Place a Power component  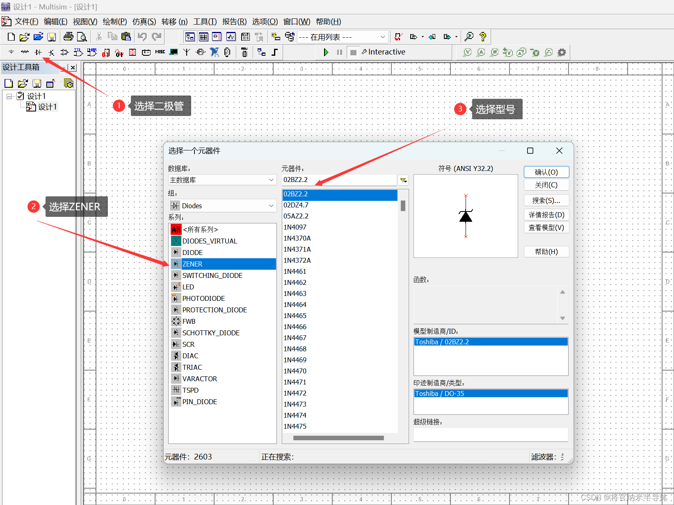pyautogui.click(x=146, y=52)
